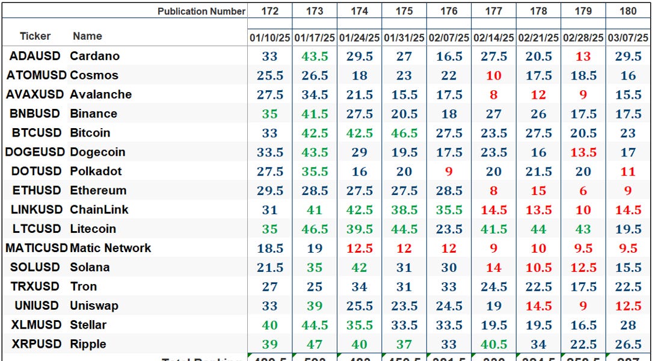Select ChainLink's 31 value on 01/10/25

pyautogui.click(x=270, y=209)
